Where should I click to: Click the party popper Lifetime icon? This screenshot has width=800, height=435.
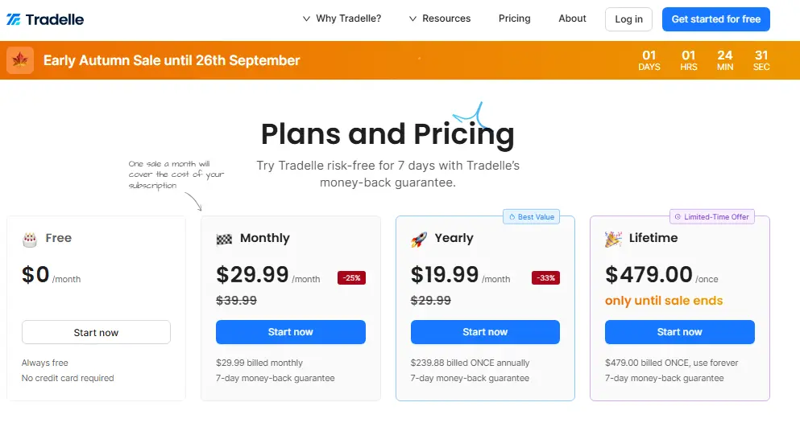point(613,239)
